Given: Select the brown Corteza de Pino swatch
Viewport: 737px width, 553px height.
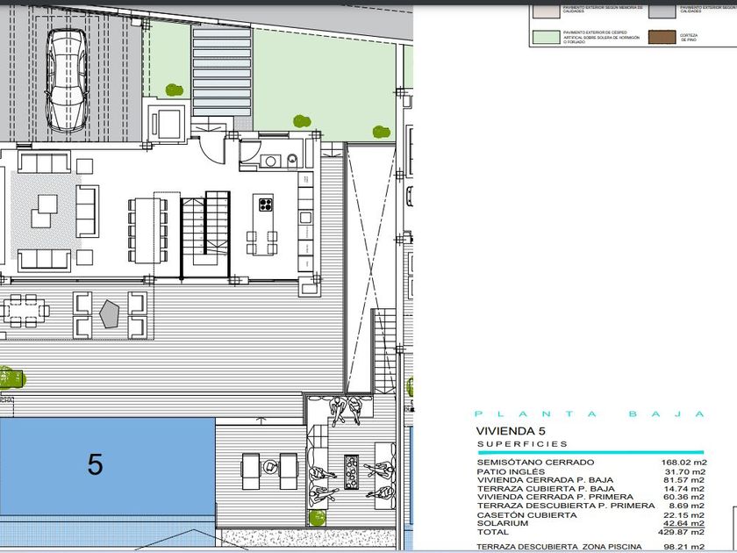Looking at the screenshot, I should (660, 37).
